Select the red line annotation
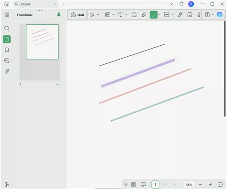 (x=145, y=86)
